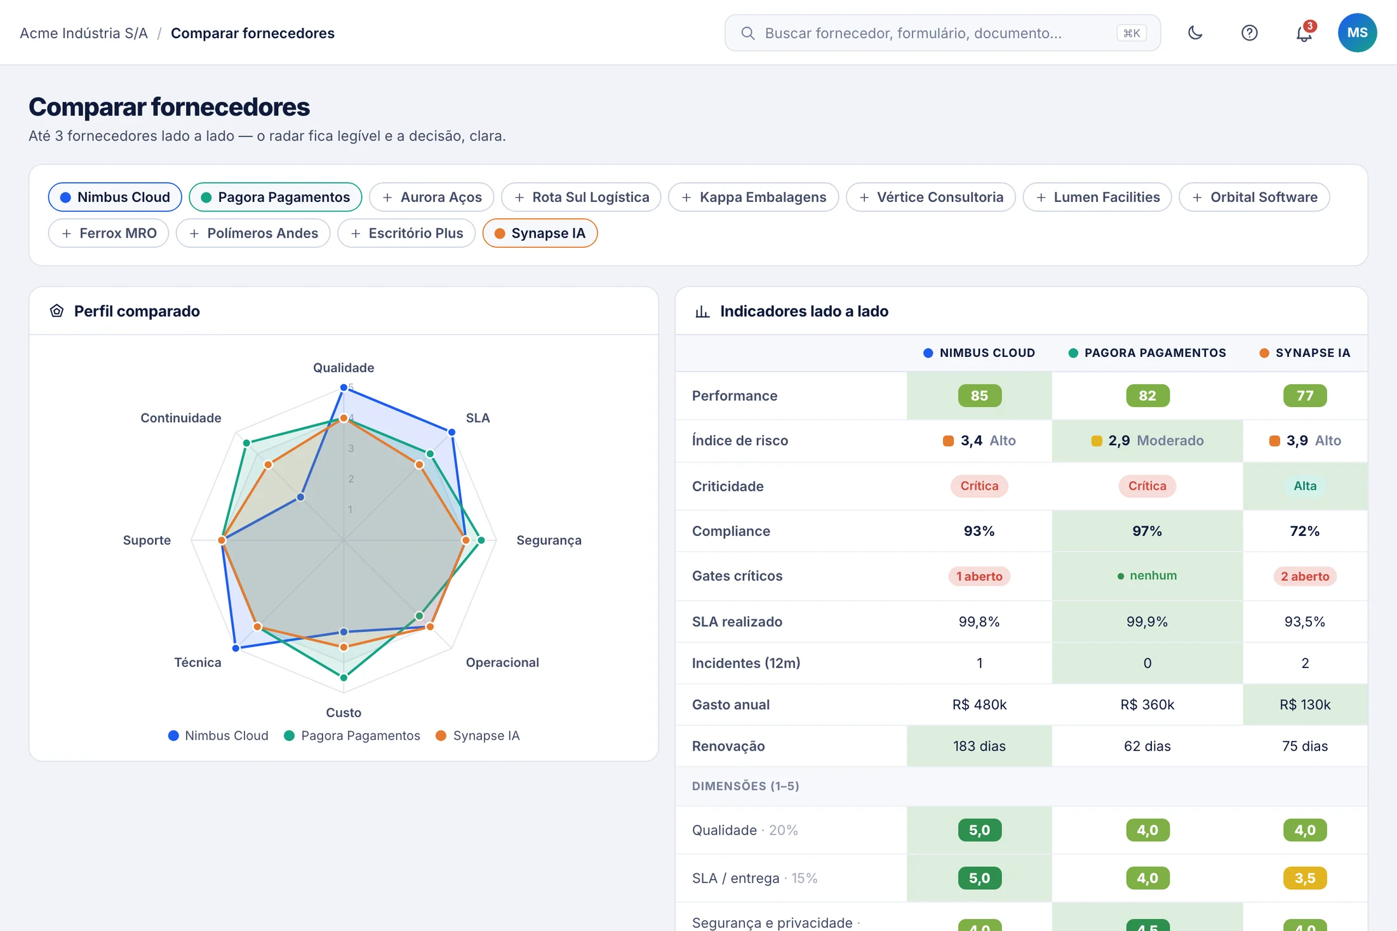The height and width of the screenshot is (931, 1397).
Task: Click the radar icon beside Perfil comparado
Action: pyautogui.click(x=57, y=311)
